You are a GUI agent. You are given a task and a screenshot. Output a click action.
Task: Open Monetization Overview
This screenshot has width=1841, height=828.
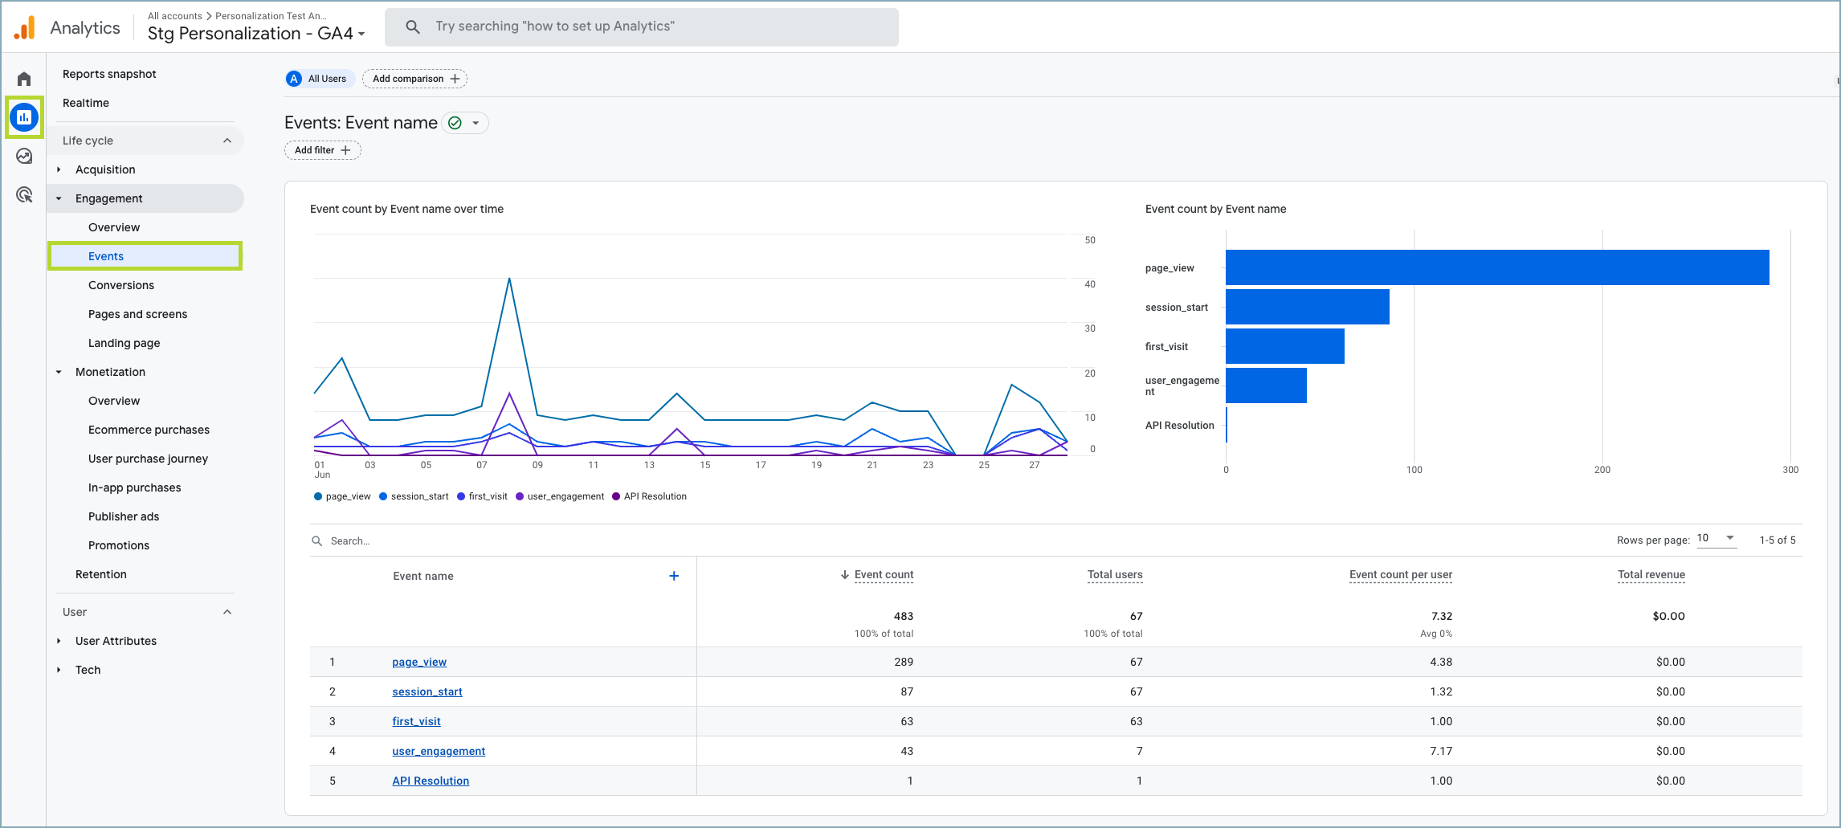tap(114, 401)
